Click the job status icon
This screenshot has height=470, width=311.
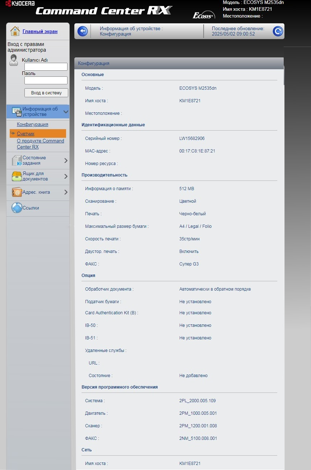17,160
